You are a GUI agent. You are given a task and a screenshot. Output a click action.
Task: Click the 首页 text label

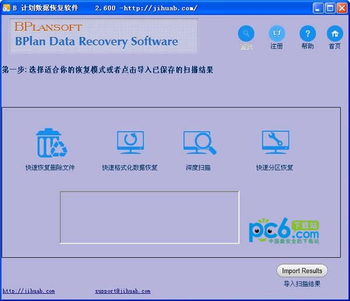click(335, 46)
